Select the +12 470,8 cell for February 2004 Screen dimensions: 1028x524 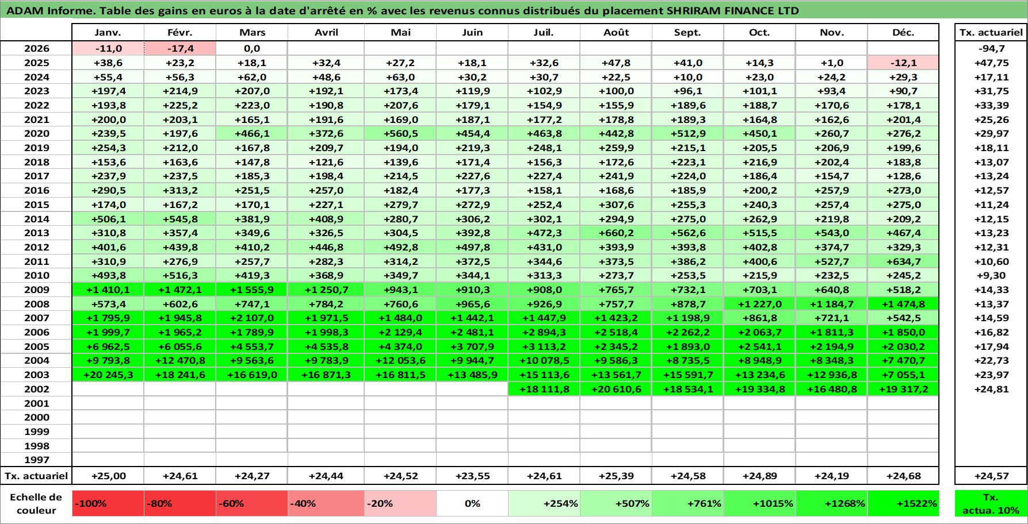tap(180, 360)
